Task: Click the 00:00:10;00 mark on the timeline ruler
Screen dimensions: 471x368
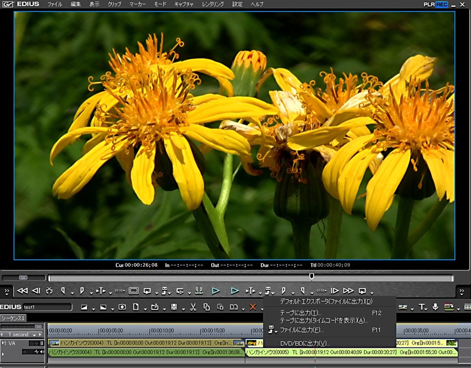Action: point(162,330)
